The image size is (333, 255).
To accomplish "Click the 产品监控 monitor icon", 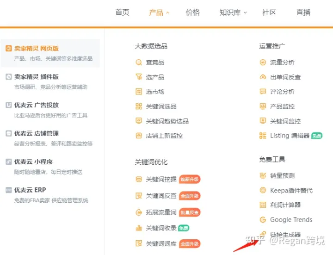I will [263, 106].
